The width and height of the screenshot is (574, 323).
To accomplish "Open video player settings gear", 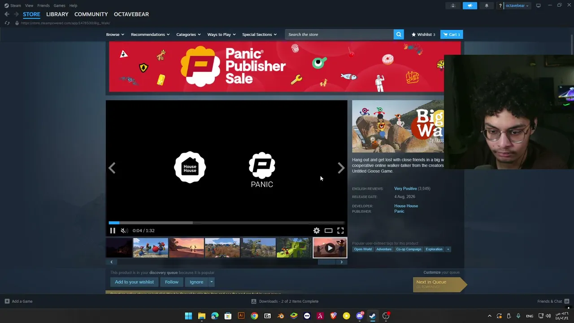I will pos(317,231).
